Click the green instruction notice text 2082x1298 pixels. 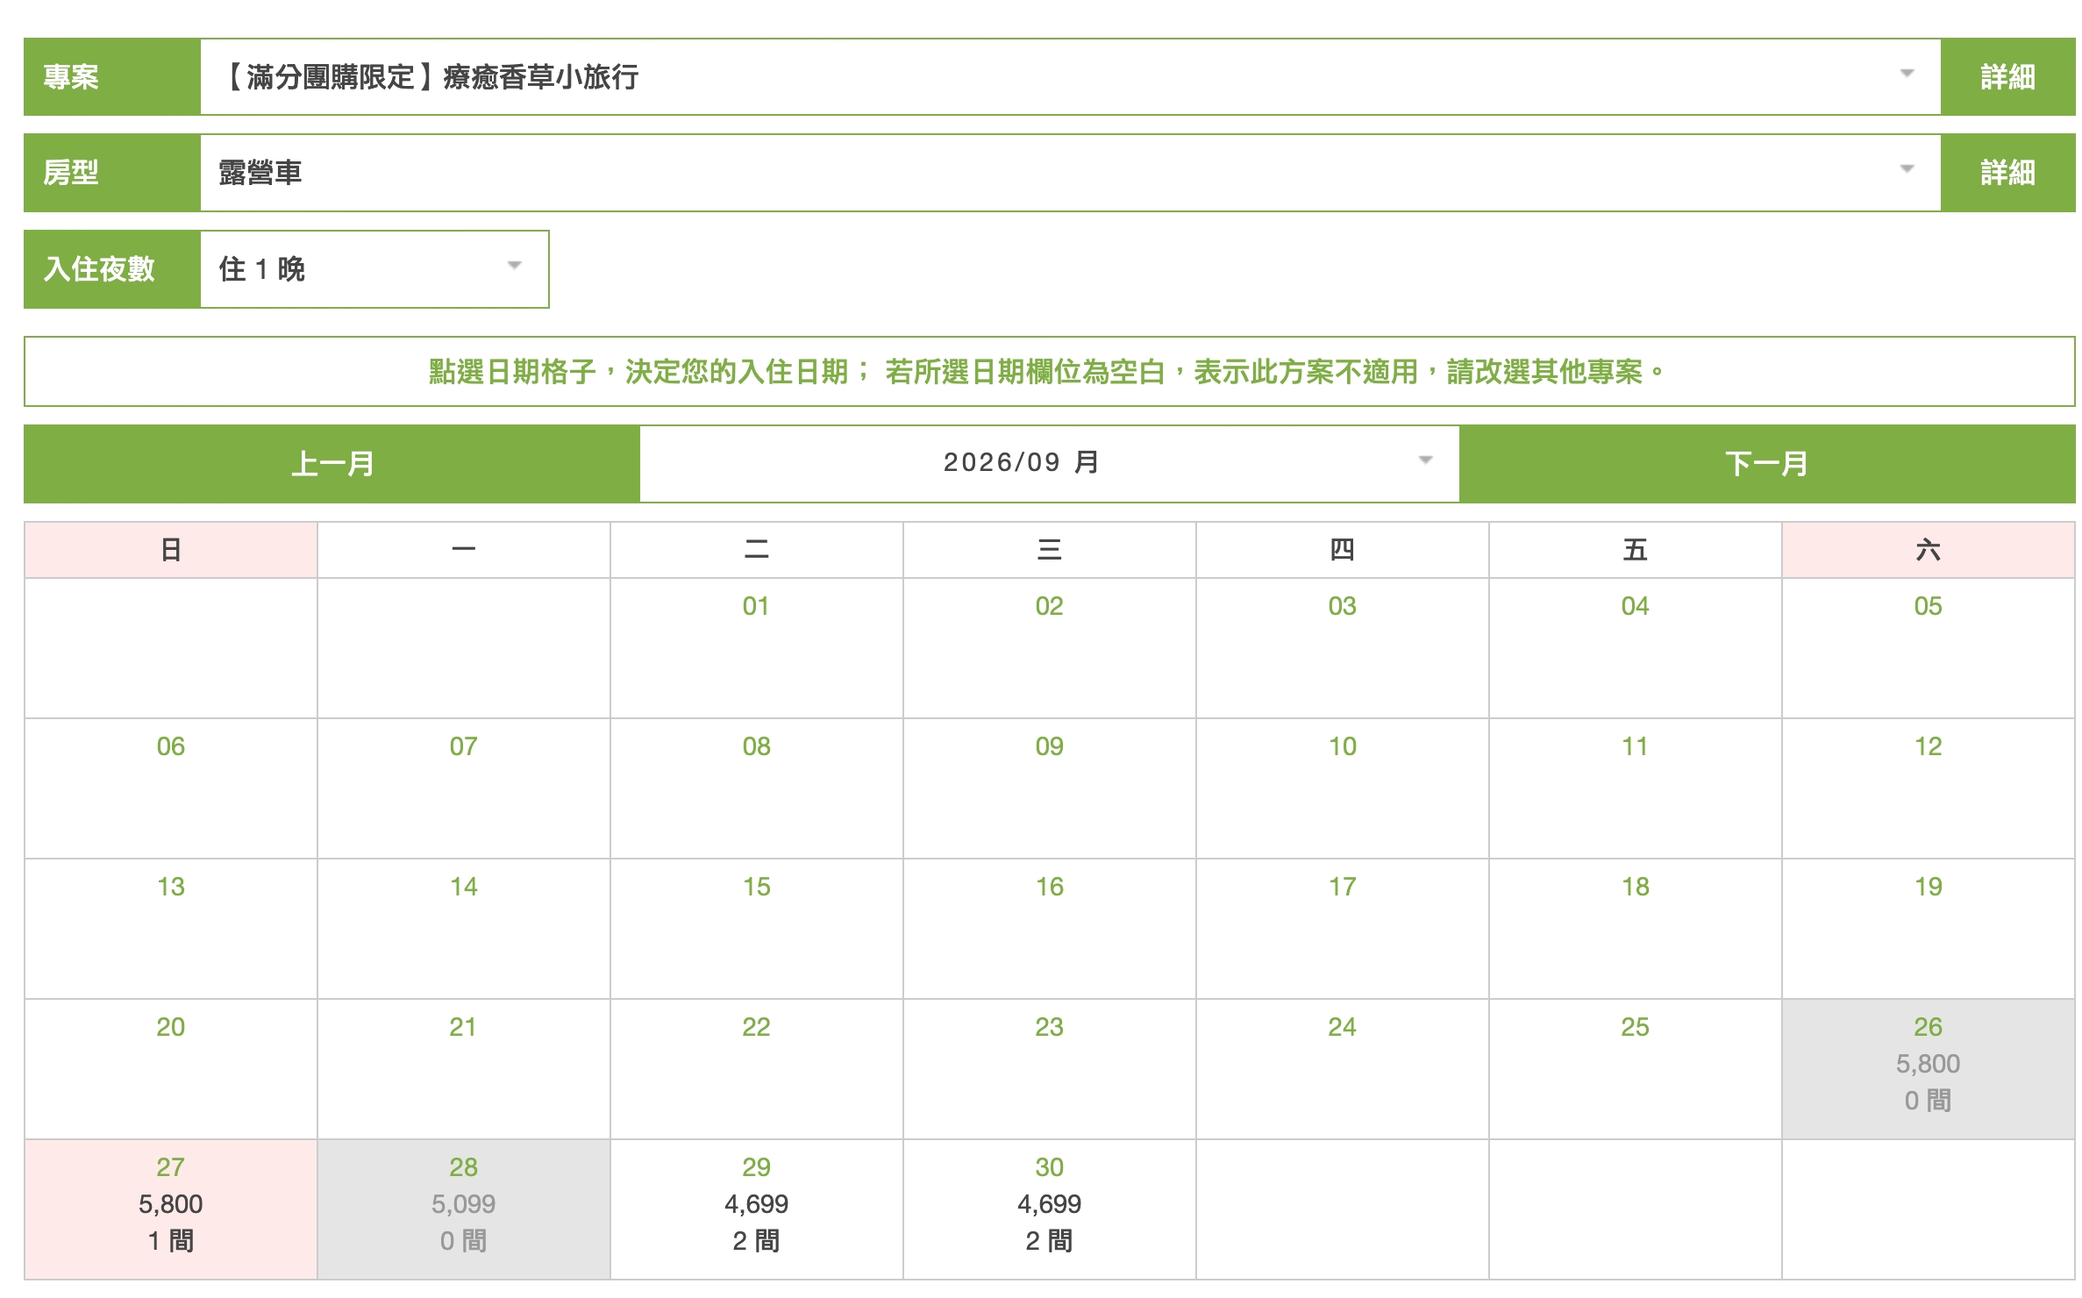coord(1047,372)
